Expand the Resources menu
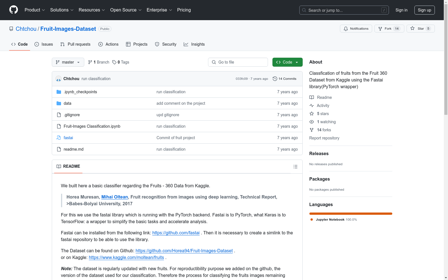448x280 pixels. pyautogui.click(x=92, y=10)
